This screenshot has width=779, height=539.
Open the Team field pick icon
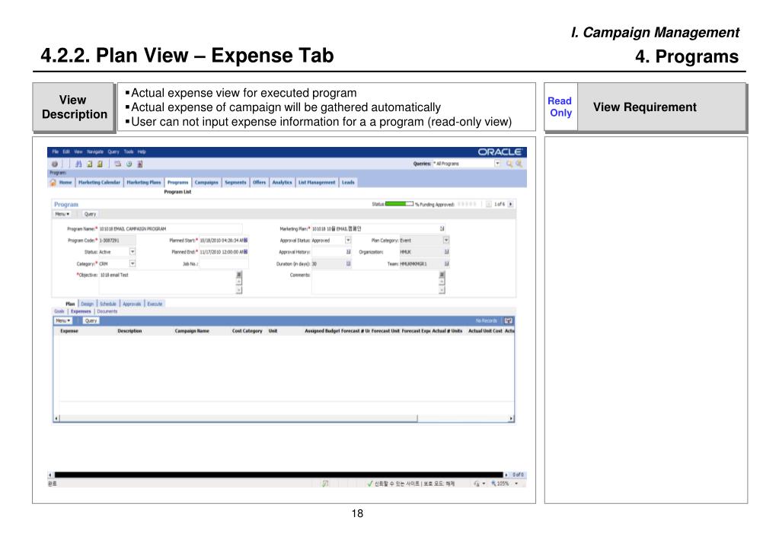point(446,263)
